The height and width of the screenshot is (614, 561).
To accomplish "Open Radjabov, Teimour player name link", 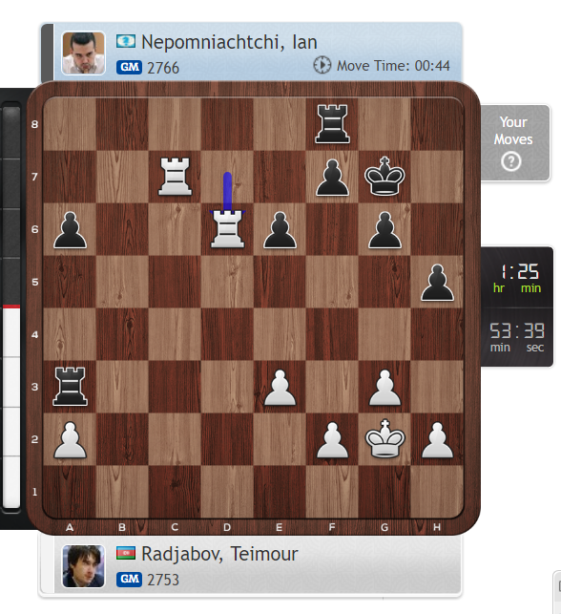I will pyautogui.click(x=219, y=554).
